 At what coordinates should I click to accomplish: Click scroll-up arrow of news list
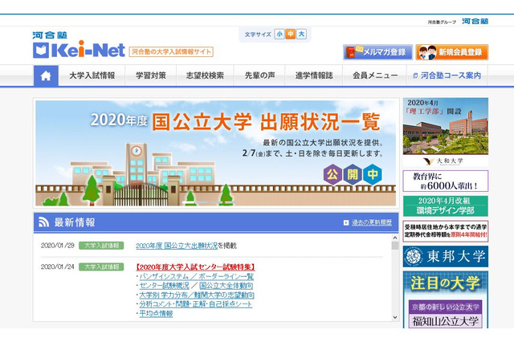[x=395, y=238]
